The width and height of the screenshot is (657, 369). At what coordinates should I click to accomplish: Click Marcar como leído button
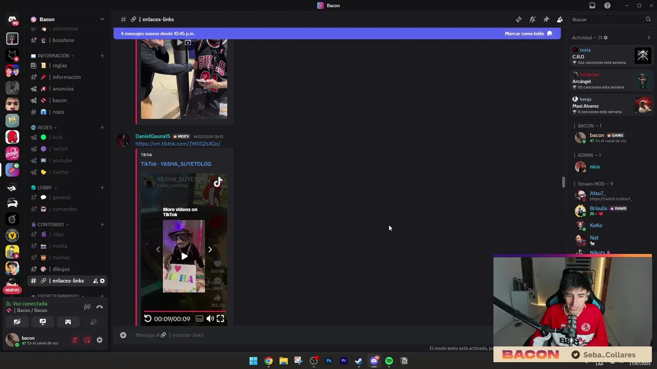click(x=528, y=34)
